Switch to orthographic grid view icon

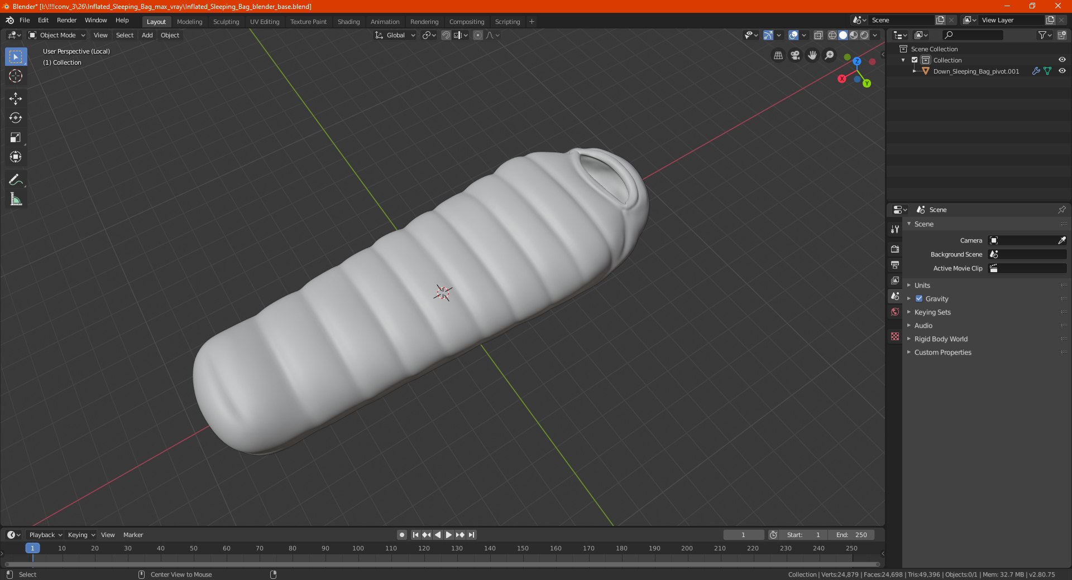tap(778, 55)
